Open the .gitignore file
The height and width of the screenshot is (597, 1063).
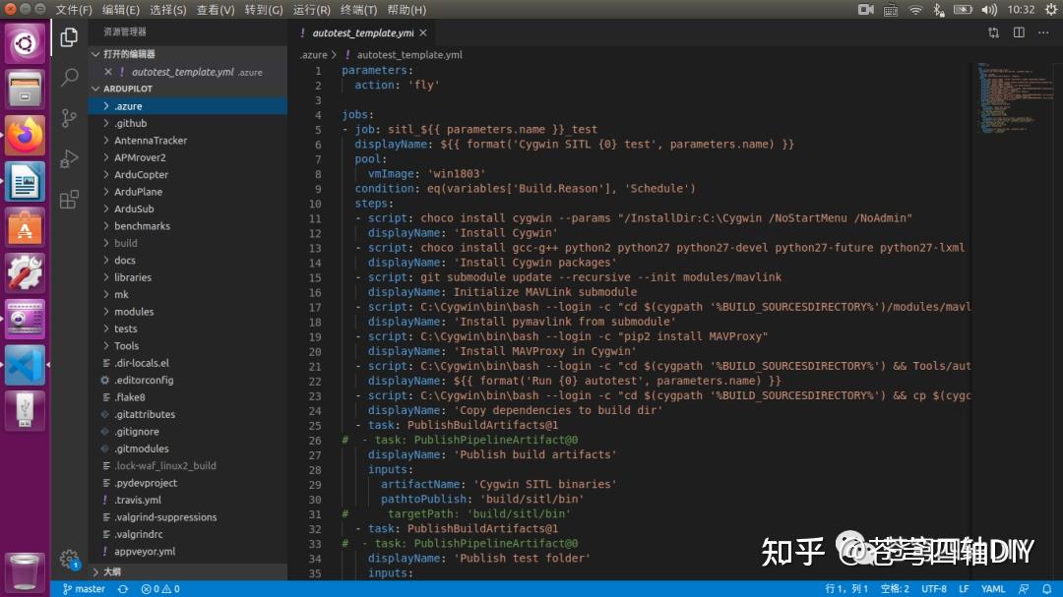[x=188, y=432]
